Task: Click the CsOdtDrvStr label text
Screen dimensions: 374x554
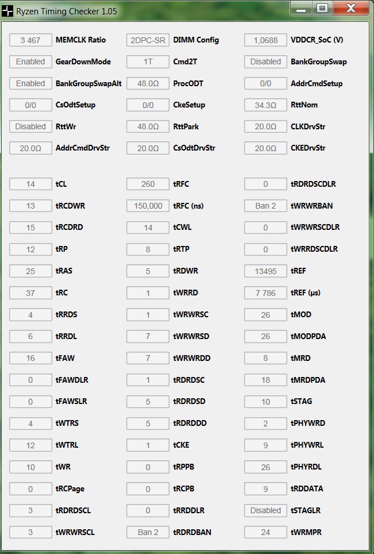Action: click(x=194, y=148)
